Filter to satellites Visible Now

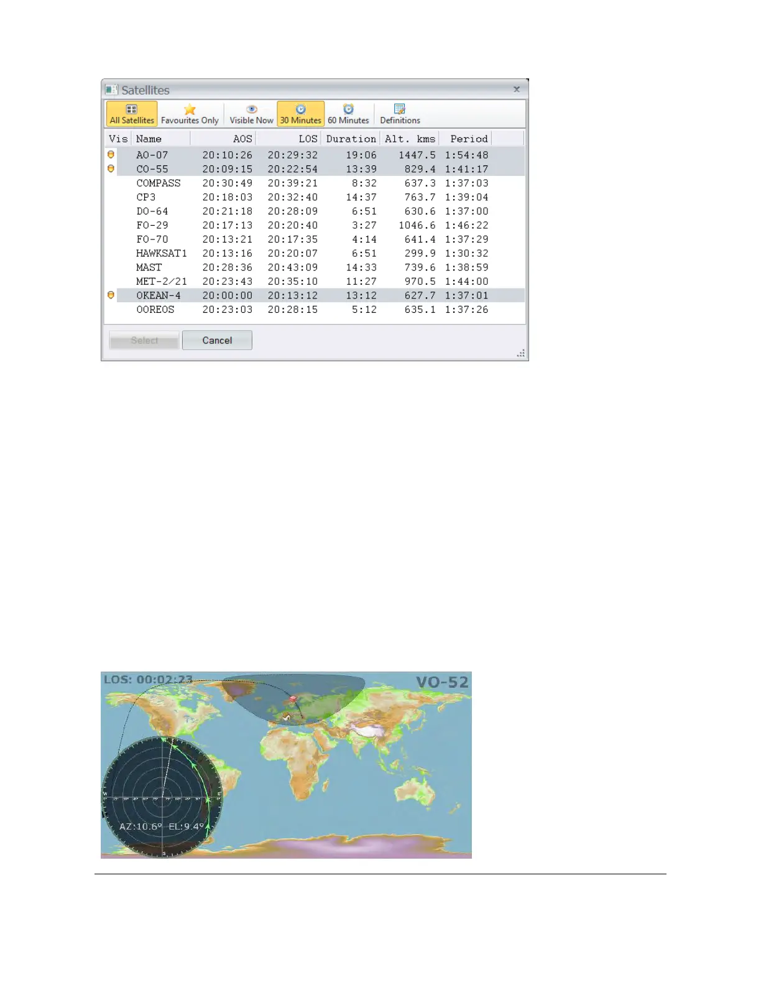tap(251, 114)
